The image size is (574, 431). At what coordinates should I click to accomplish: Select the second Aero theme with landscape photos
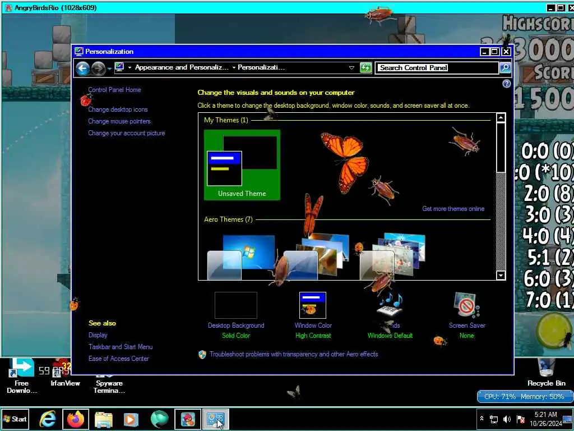click(317, 256)
